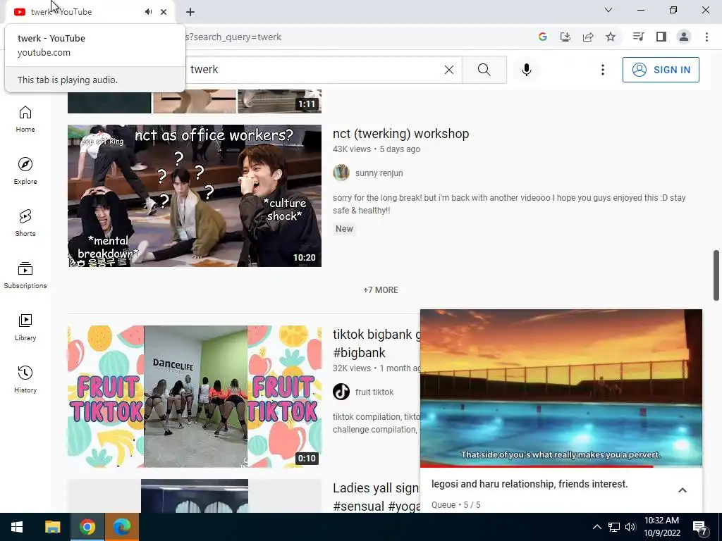This screenshot has height=541, width=722.
Task: Bookmark this page with star
Action: [x=611, y=37]
